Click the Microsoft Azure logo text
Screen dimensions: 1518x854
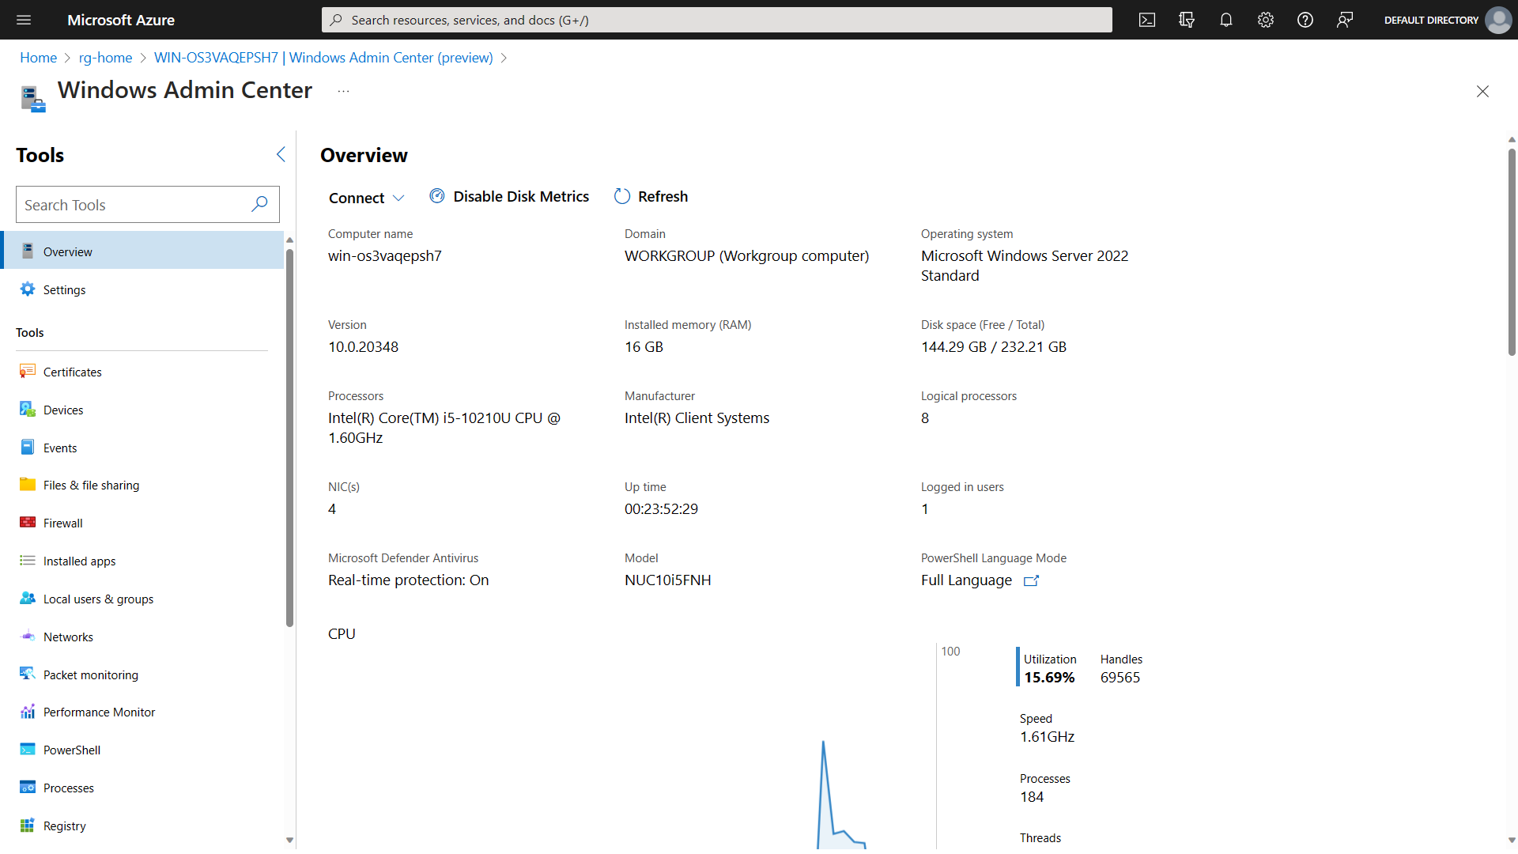pyautogui.click(x=121, y=20)
